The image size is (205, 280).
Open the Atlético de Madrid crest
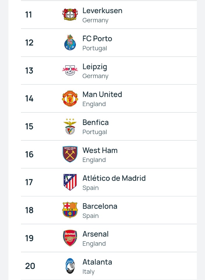click(x=70, y=182)
